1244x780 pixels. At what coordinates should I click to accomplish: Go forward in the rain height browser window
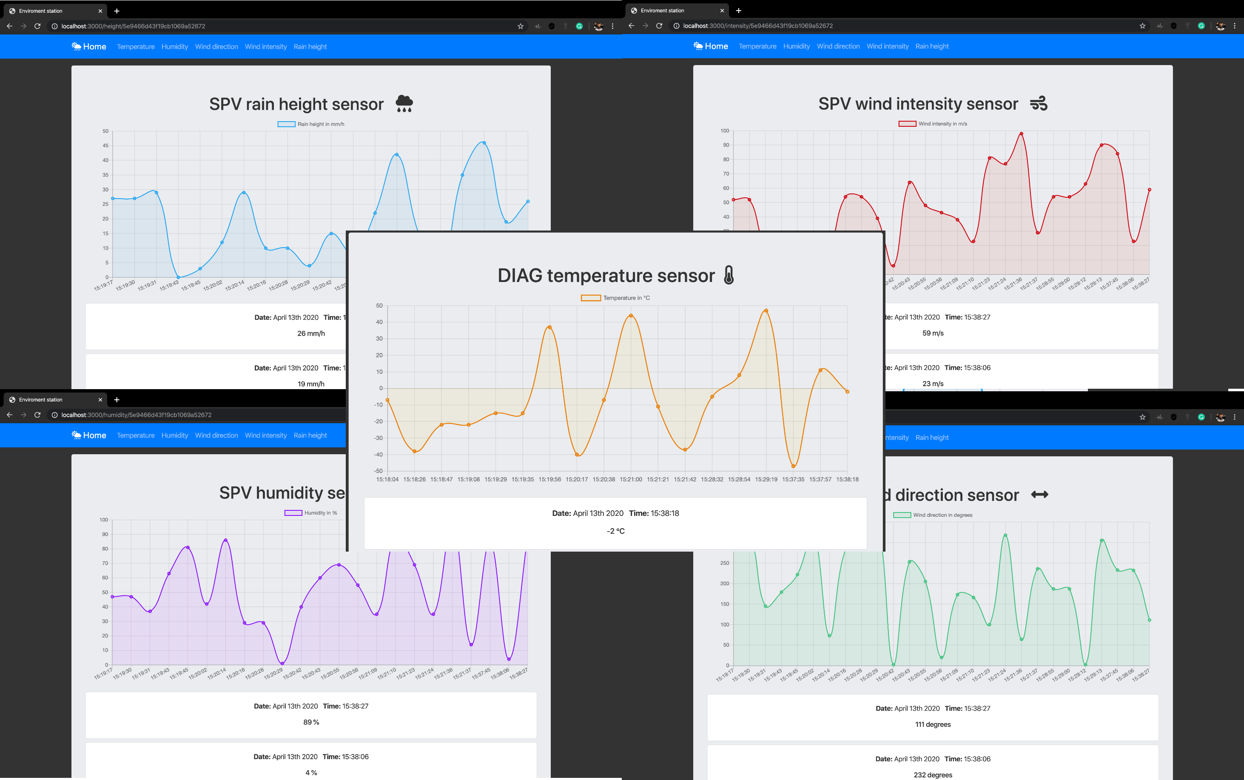[23, 26]
